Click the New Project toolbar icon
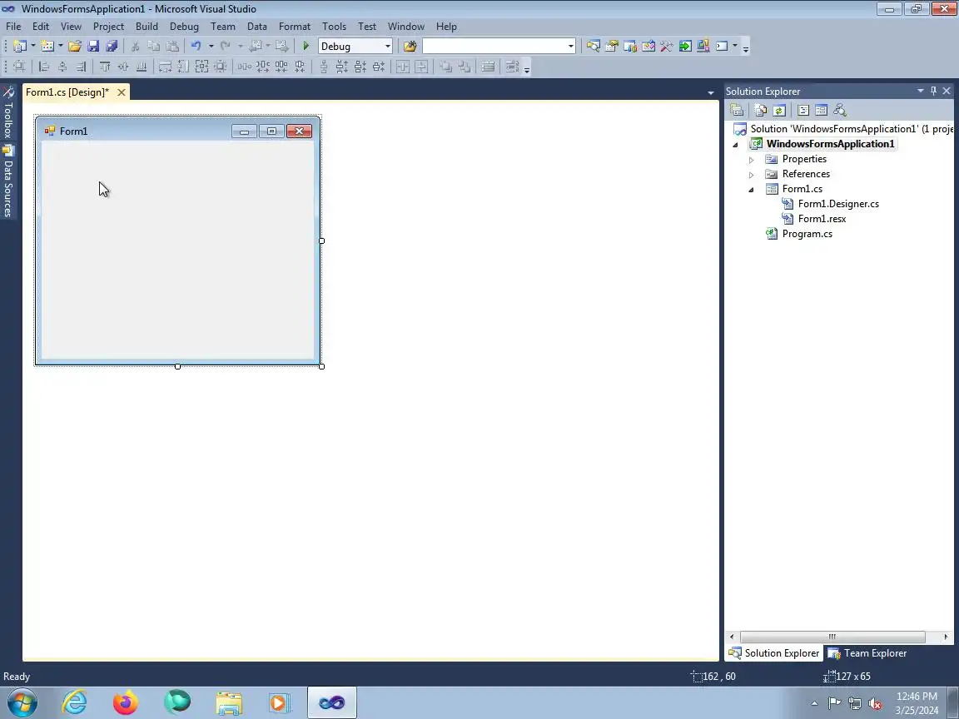Screen dimensions: 959x719 [x=20, y=46]
